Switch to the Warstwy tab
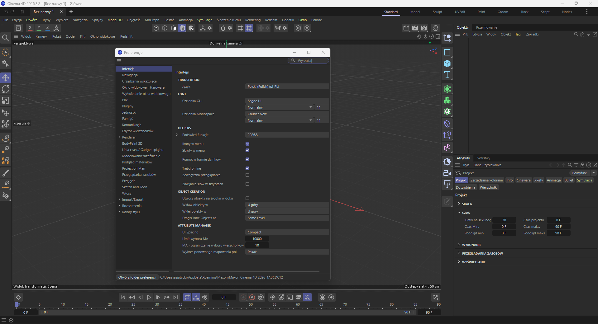 (x=484, y=158)
